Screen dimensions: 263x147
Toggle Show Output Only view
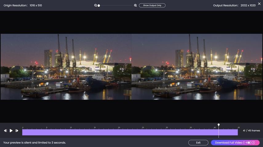(x=152, y=5)
